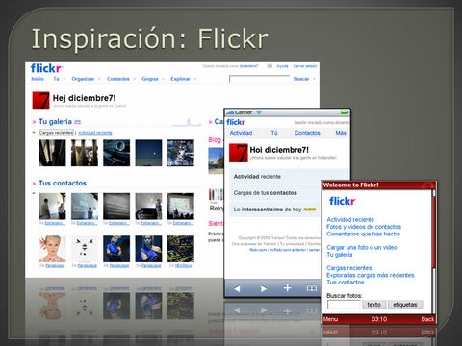Click the desktop search text field
This screenshot has height=346, width=462.
(259, 79)
